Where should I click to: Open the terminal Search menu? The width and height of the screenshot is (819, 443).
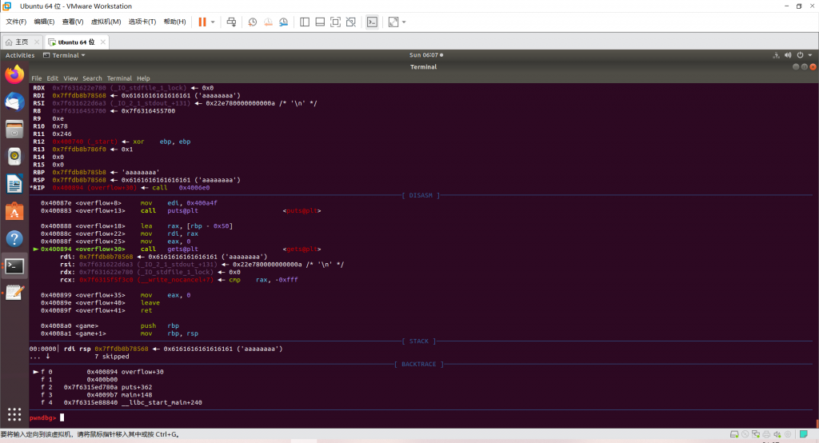[92, 78]
